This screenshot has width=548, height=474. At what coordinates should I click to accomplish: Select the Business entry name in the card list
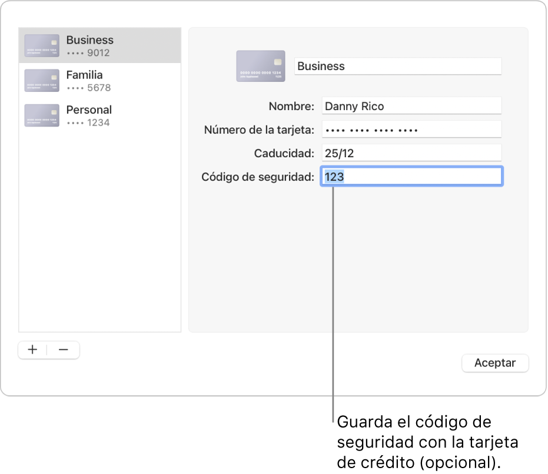pyautogui.click(x=89, y=40)
